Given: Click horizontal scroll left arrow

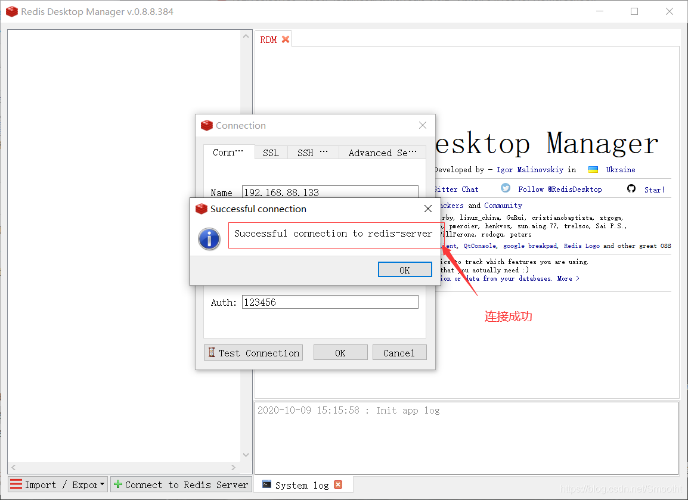Looking at the screenshot, I should [14, 467].
